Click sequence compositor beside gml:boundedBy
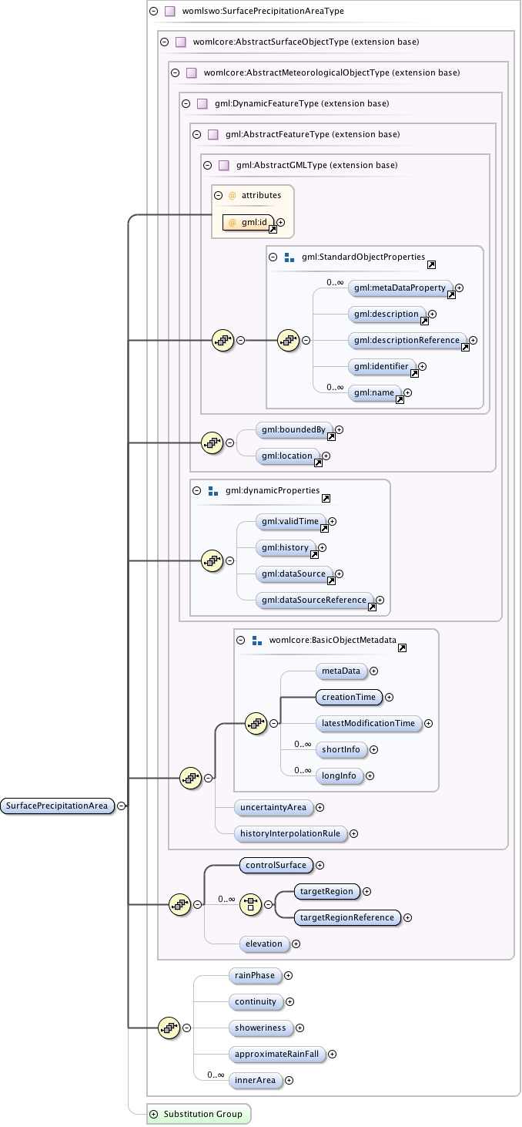Screen dimensions: 522x1127 click(212, 442)
